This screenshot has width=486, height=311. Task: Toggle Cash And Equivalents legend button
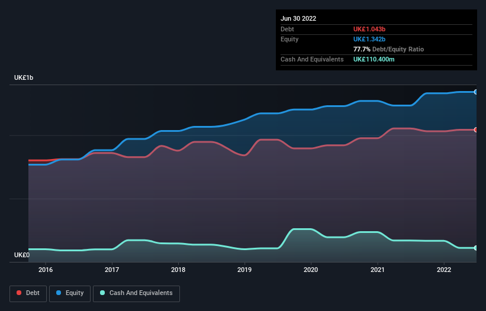(x=136, y=293)
